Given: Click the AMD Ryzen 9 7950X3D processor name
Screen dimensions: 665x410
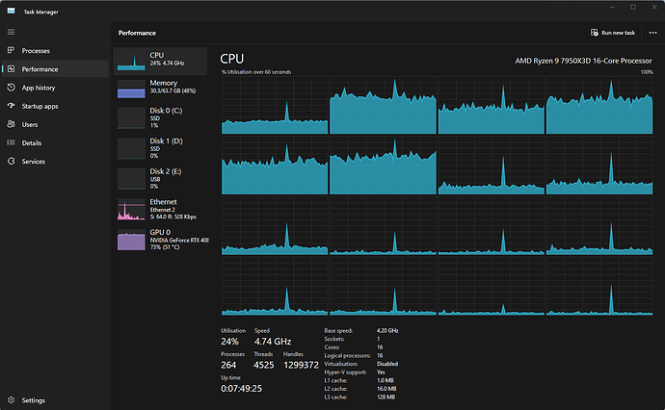Looking at the screenshot, I should pyautogui.click(x=583, y=61).
